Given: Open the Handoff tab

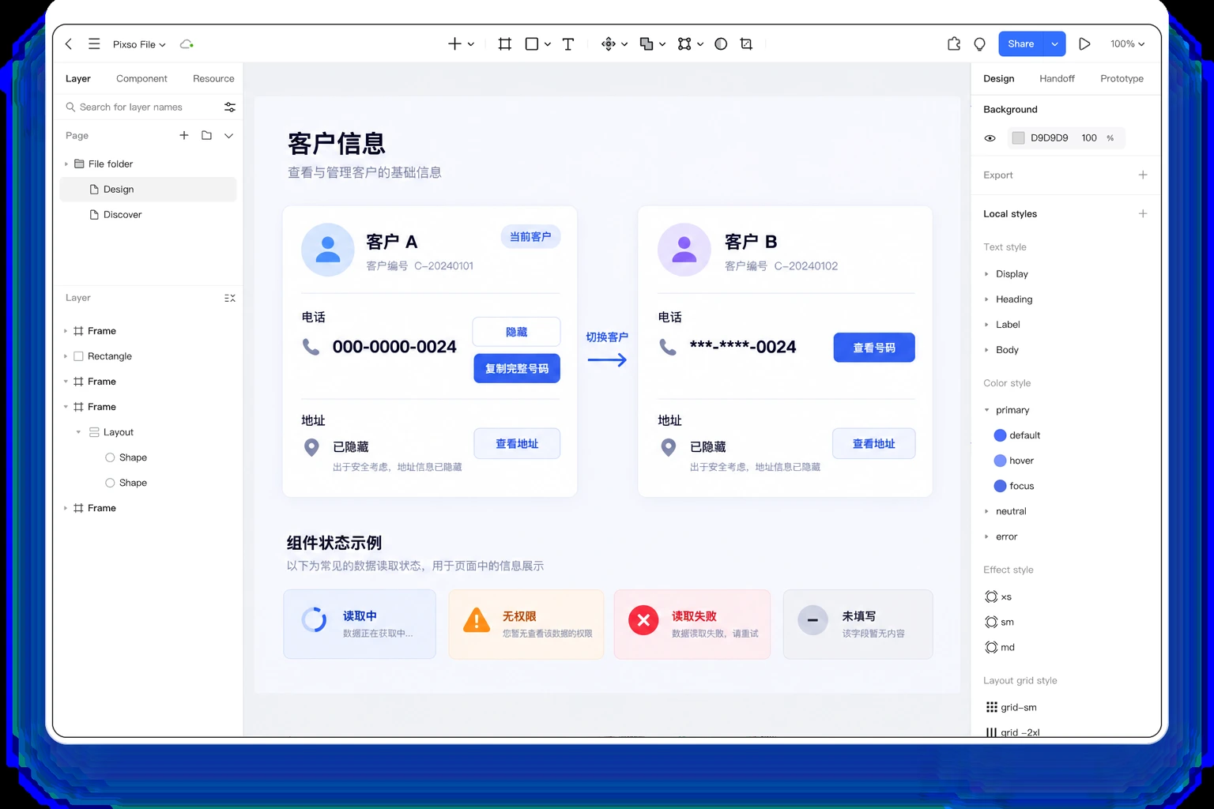Looking at the screenshot, I should tap(1057, 78).
